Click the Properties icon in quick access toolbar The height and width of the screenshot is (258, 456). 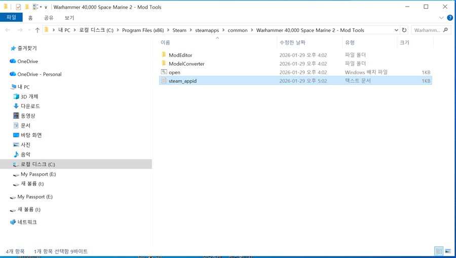18,7
